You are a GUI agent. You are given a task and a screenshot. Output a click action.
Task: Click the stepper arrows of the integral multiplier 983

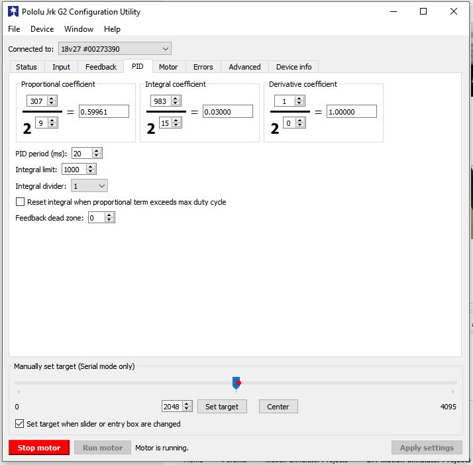click(176, 101)
